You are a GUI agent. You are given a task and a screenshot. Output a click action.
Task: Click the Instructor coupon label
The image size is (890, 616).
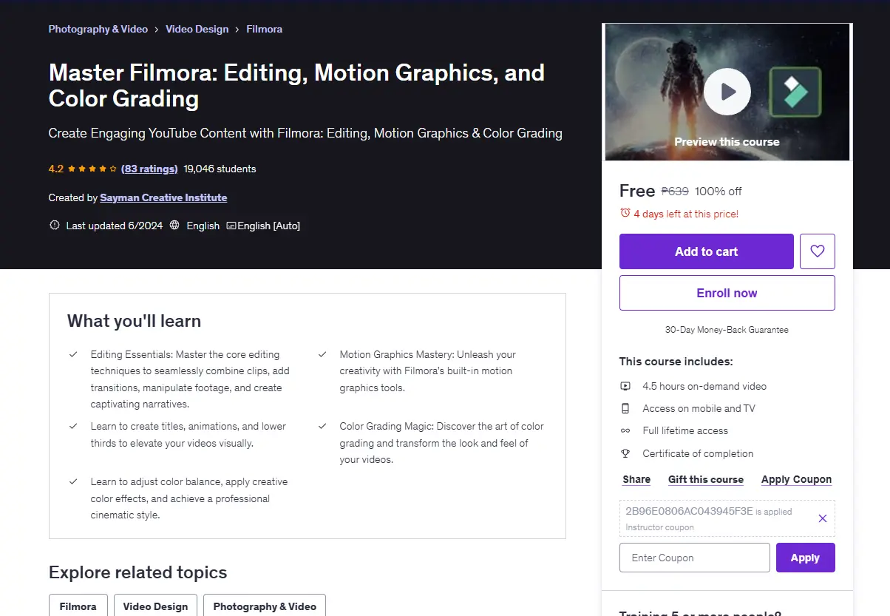(659, 527)
